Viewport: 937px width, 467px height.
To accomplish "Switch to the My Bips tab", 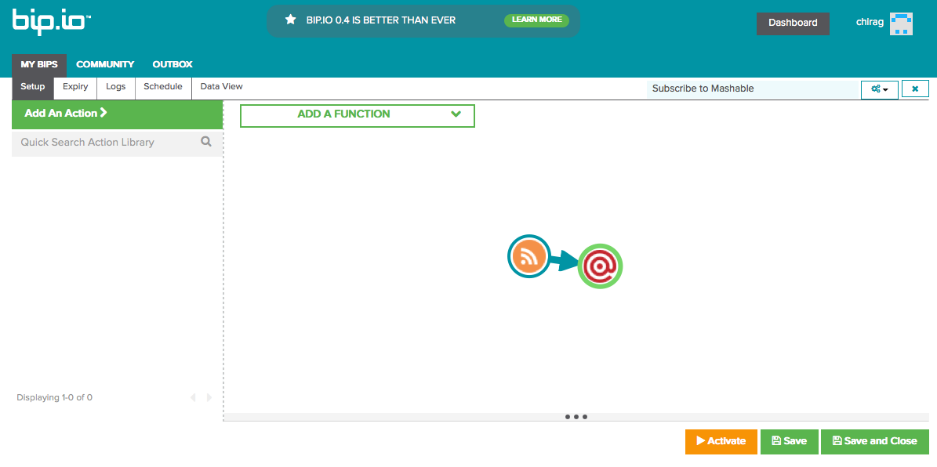I will (39, 64).
